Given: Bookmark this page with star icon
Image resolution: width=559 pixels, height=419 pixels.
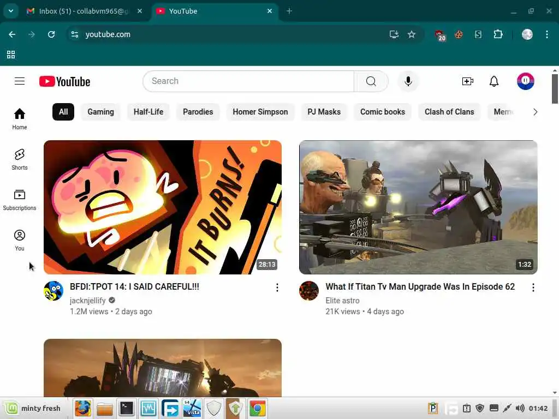Looking at the screenshot, I should (x=412, y=34).
